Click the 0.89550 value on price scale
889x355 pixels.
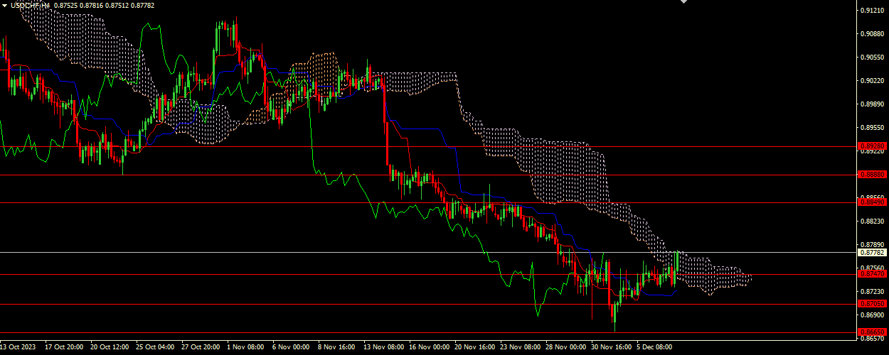pos(872,128)
